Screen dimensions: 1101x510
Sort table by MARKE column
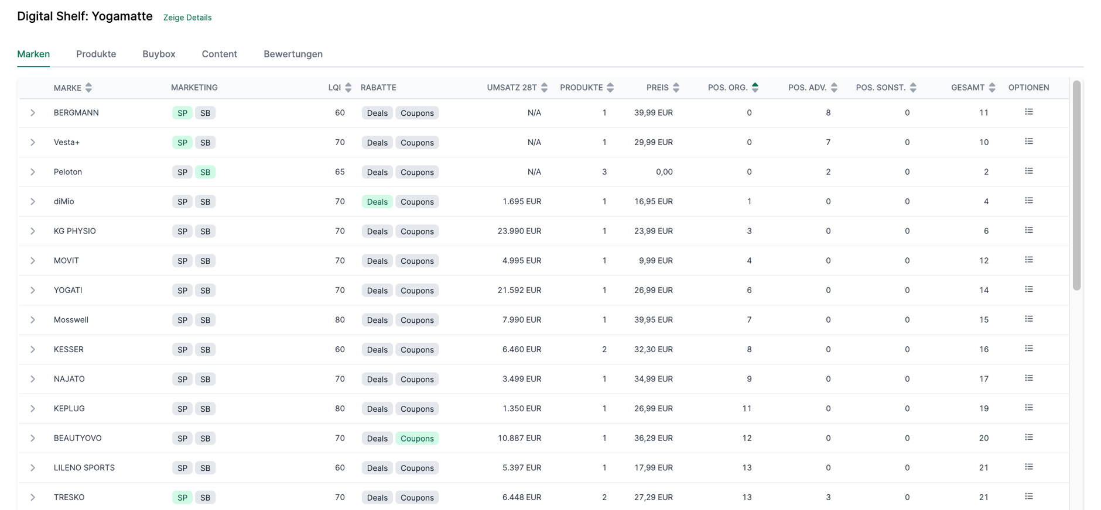[x=88, y=88]
